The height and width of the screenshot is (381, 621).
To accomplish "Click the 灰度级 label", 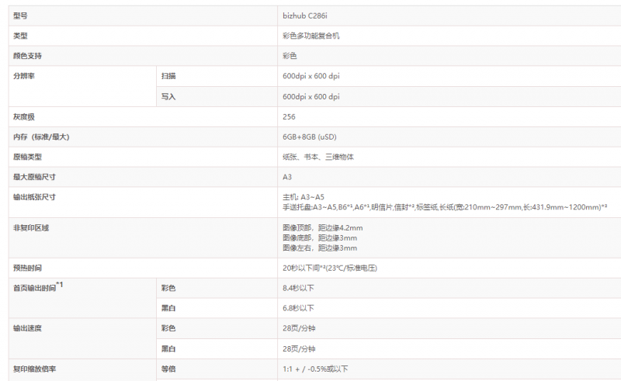I will point(24,117).
